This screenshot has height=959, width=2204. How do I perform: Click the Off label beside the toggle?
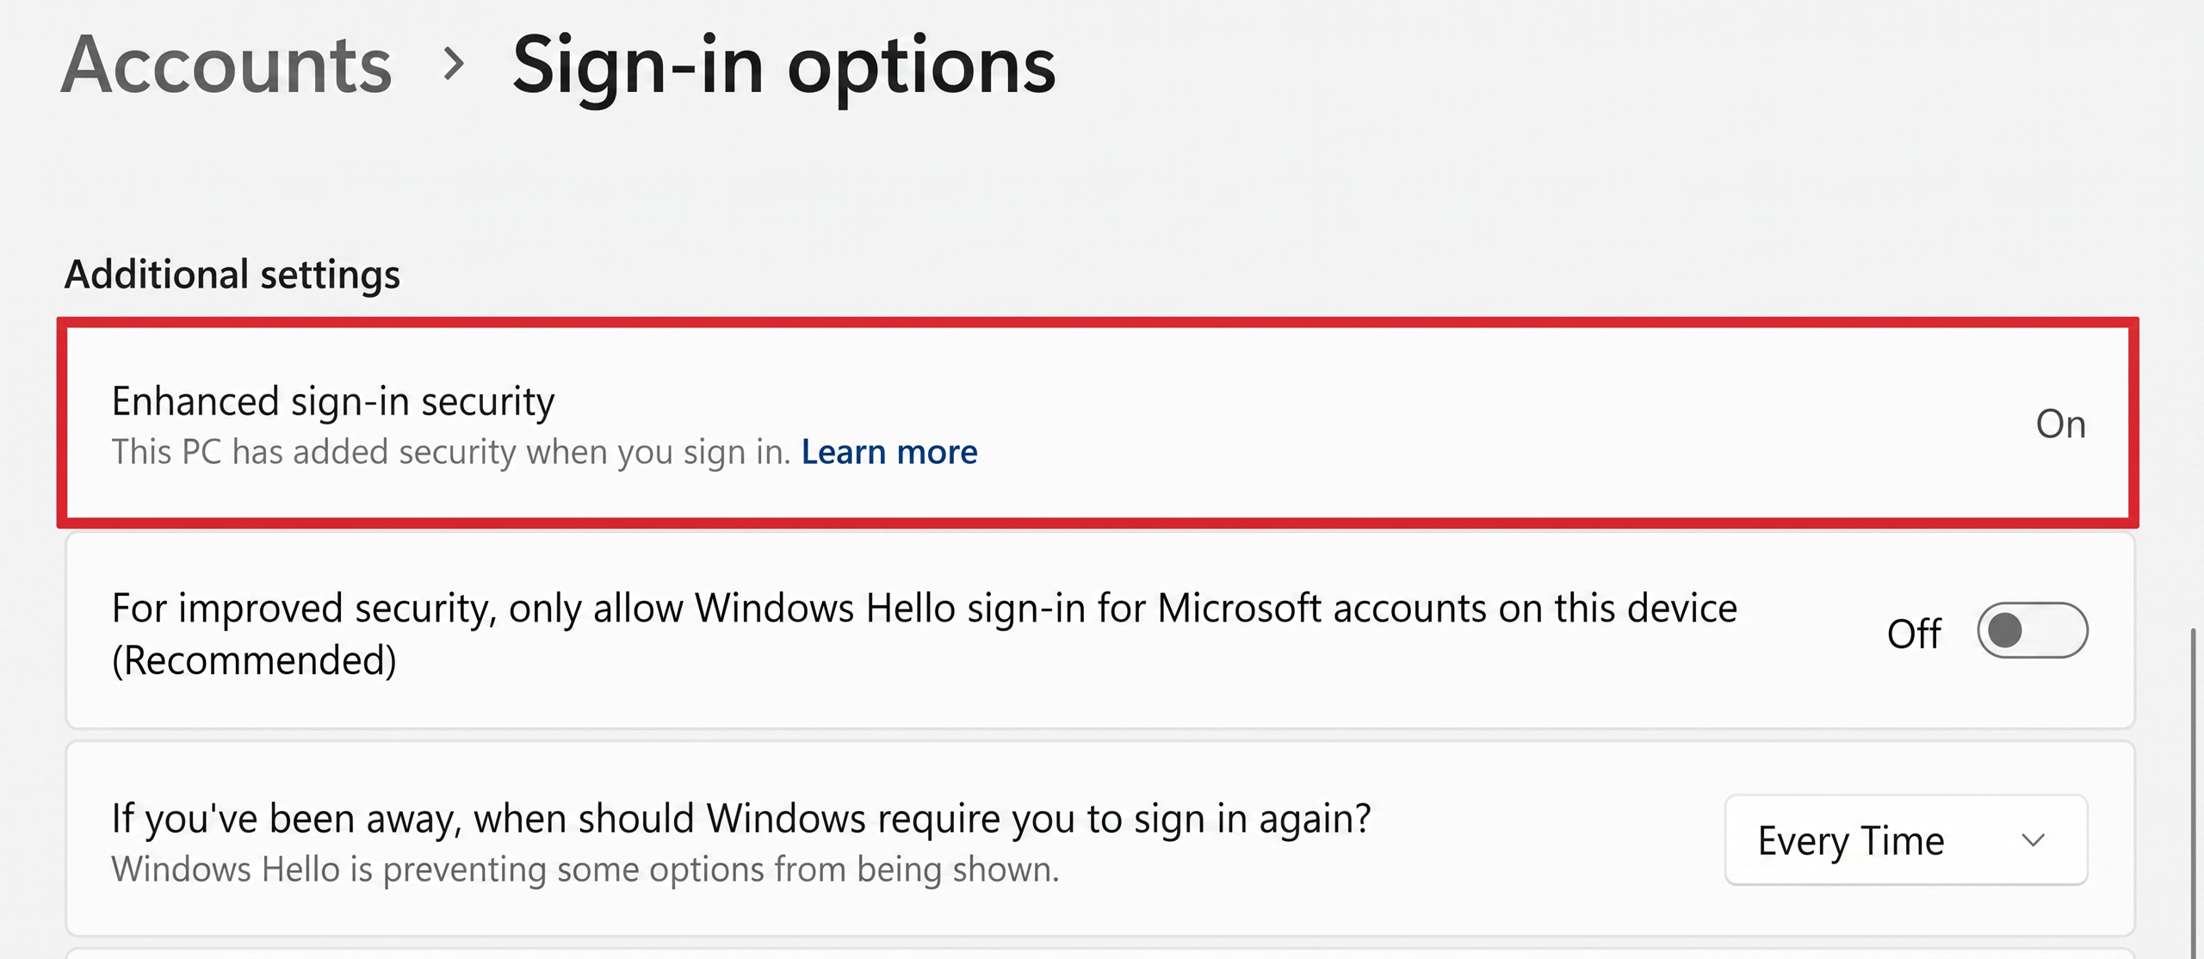(x=1914, y=634)
